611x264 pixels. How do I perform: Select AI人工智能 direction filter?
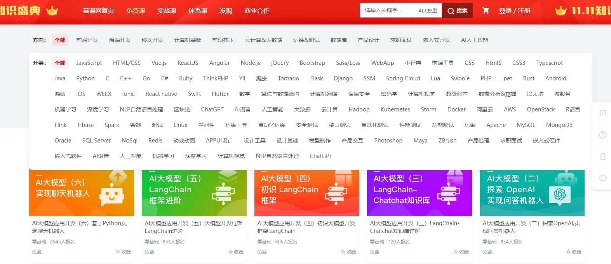474,40
